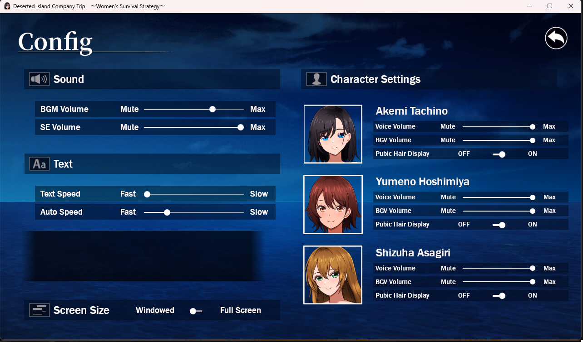Toggle Akemi Tachino's display ON/OFF switch

499,154
